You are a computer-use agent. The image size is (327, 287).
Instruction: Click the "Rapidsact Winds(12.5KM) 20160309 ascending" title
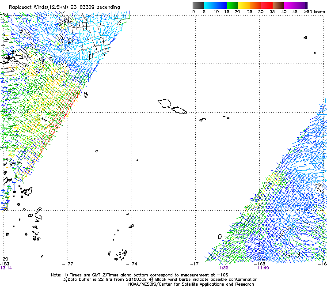tap(65, 8)
